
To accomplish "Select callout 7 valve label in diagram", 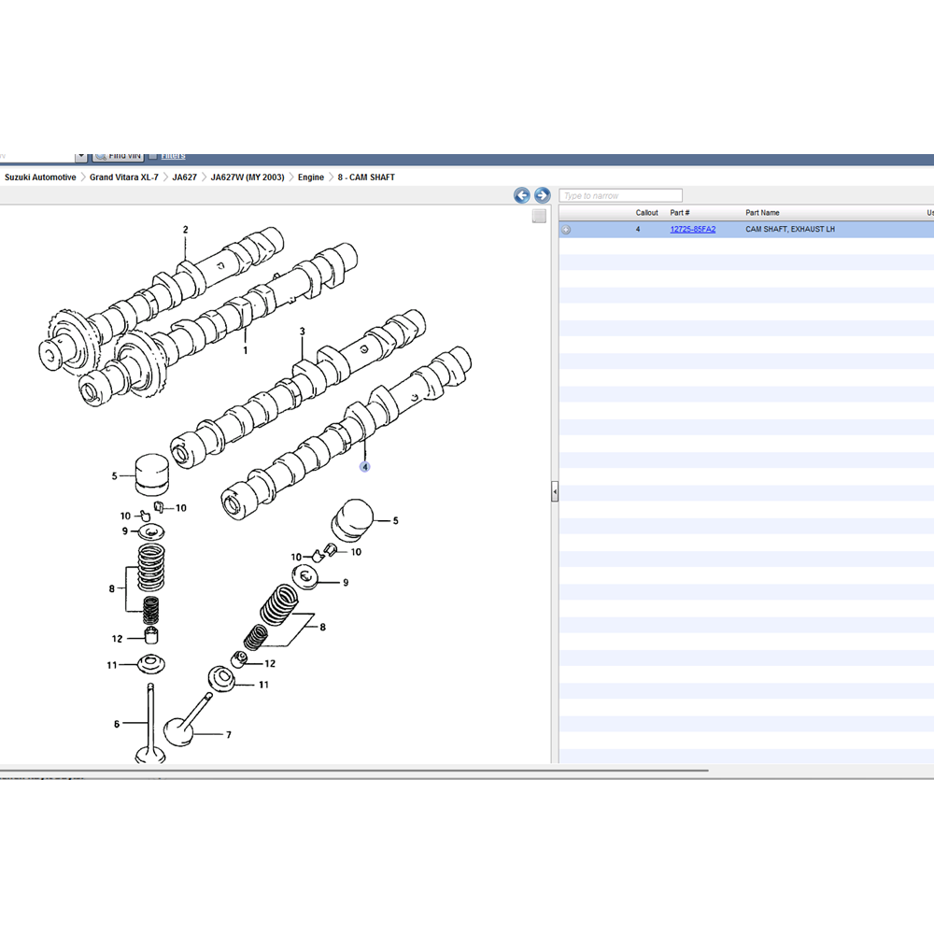I will (228, 735).
